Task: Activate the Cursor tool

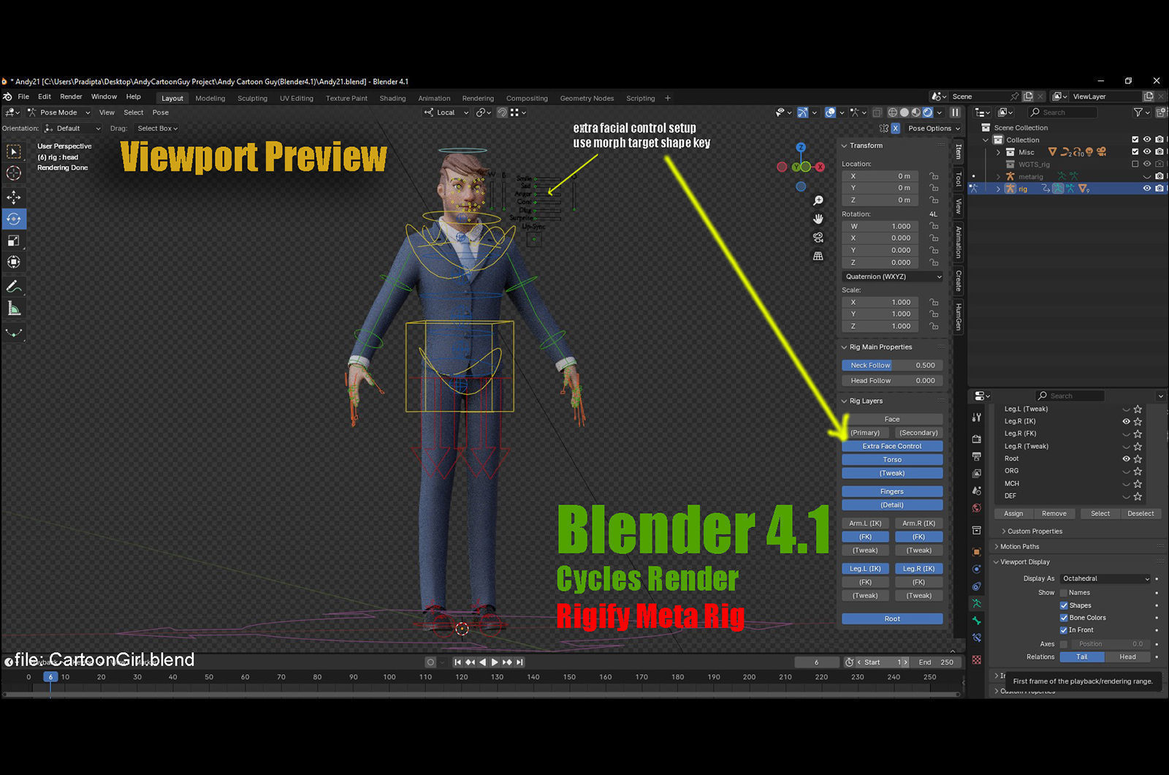Action: pos(14,173)
